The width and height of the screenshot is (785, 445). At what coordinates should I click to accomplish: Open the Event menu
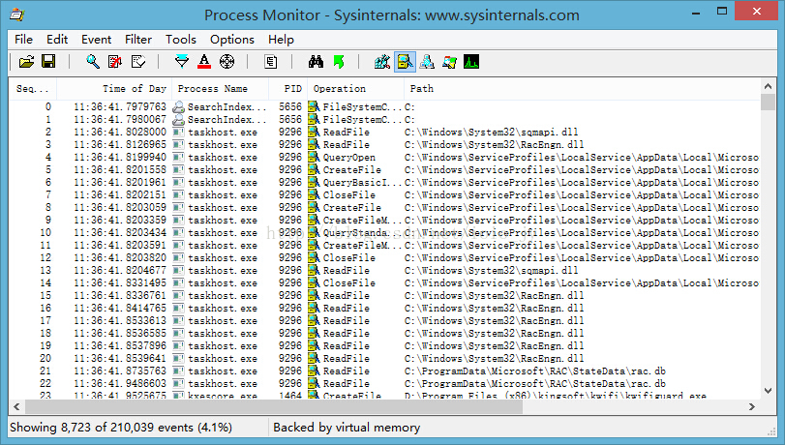(96, 40)
